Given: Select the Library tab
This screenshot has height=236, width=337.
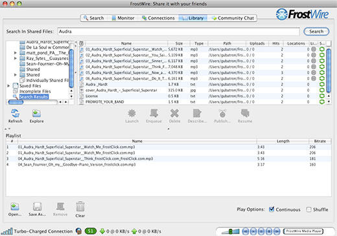Looking at the screenshot, I should (193, 18).
